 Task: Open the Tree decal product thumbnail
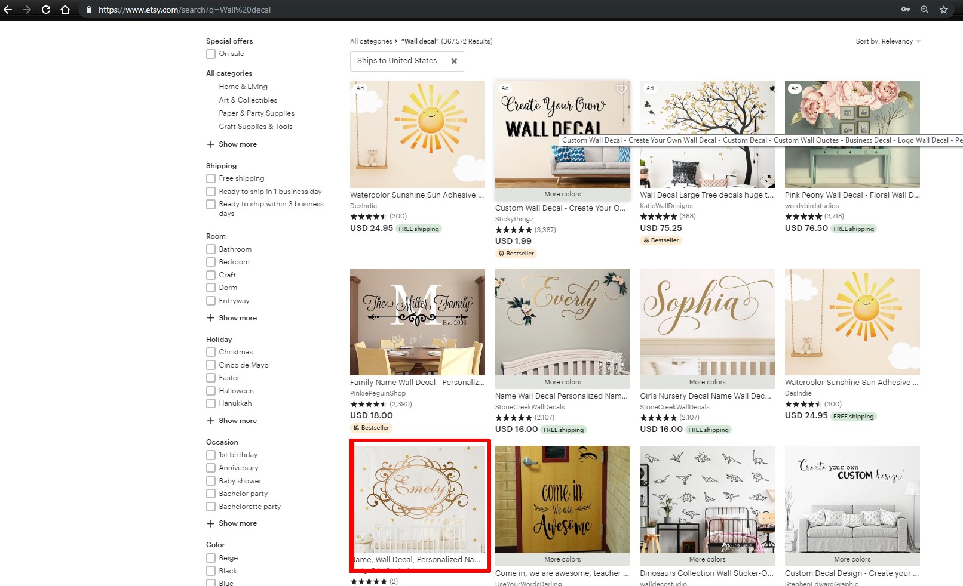pos(707,134)
